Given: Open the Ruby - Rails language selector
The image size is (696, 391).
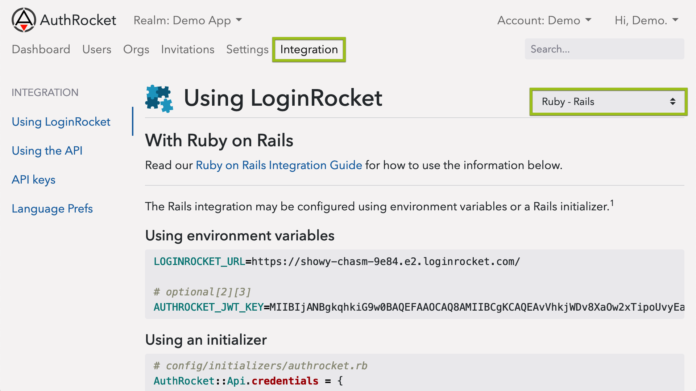Looking at the screenshot, I should pyautogui.click(x=608, y=102).
